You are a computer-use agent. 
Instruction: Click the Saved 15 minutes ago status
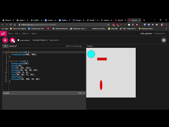(74, 46)
